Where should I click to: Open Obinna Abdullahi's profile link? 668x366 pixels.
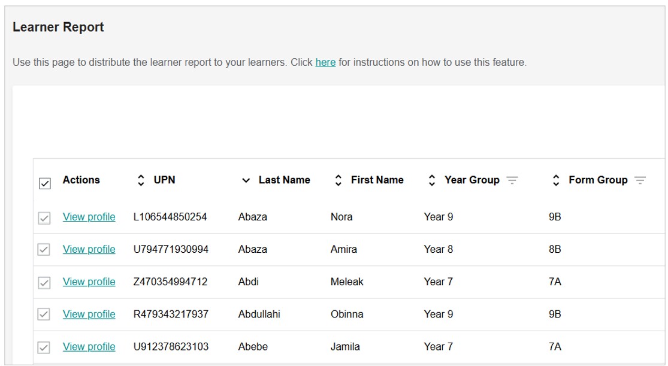89,314
